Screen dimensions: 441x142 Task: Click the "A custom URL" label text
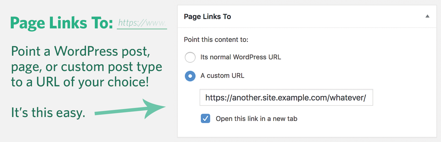tap(222, 76)
